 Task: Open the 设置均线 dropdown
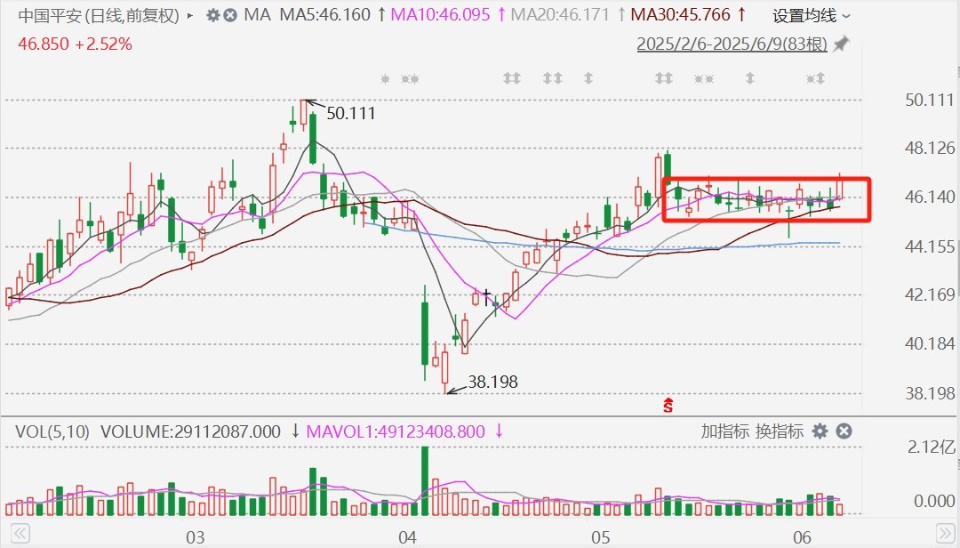pos(812,16)
